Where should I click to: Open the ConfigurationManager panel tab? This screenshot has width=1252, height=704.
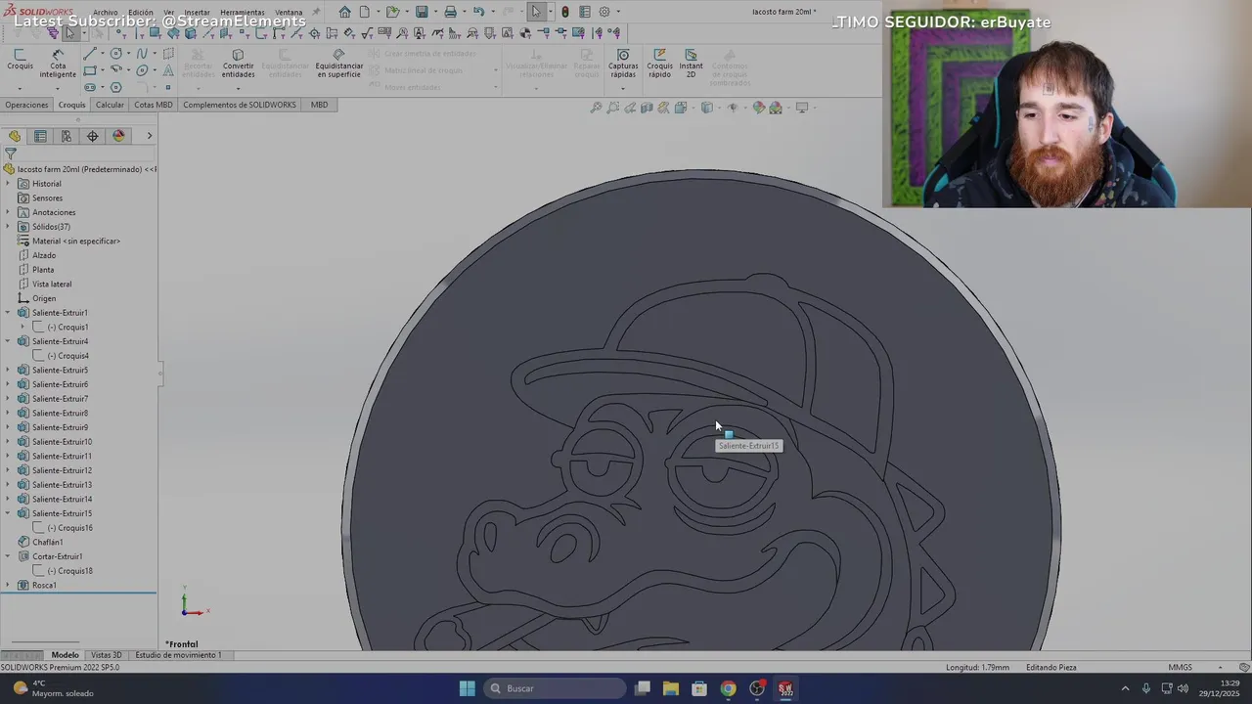(67, 136)
